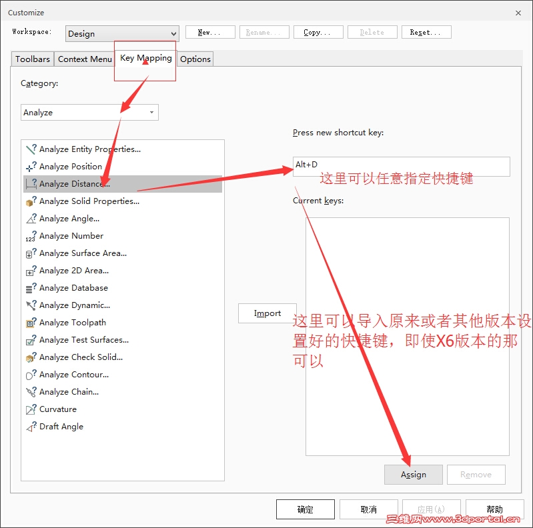
Task: Focus the Press new shortcut key field
Action: click(402, 167)
